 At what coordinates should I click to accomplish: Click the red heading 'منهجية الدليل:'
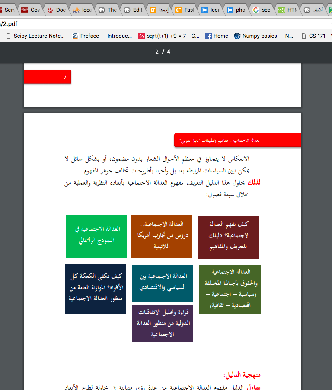pos(242,375)
